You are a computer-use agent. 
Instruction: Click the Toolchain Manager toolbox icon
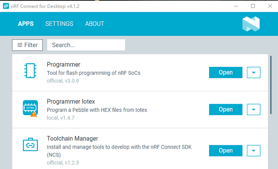30,144
